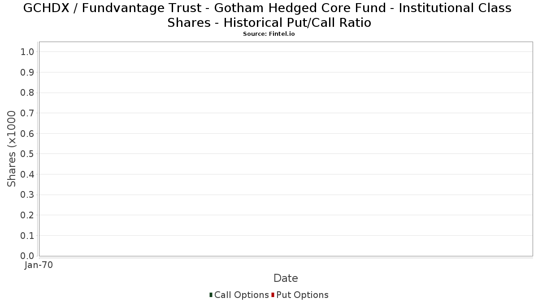The height and width of the screenshot is (302, 538).
Task: Toggle the Put Options legend label
Action: pos(302,295)
